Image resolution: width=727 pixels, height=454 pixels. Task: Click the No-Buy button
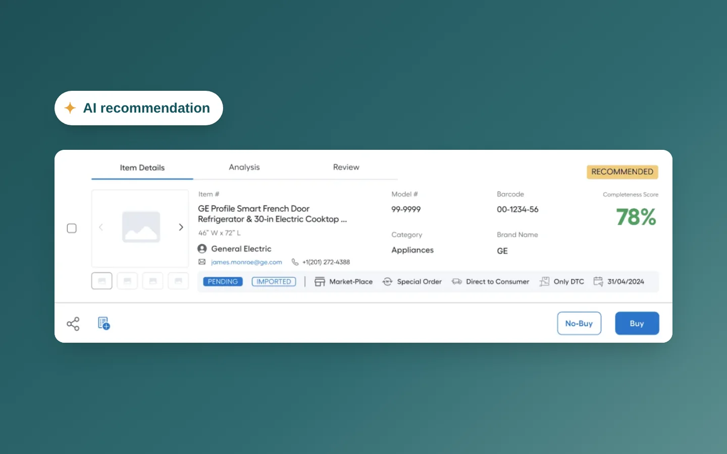point(579,323)
